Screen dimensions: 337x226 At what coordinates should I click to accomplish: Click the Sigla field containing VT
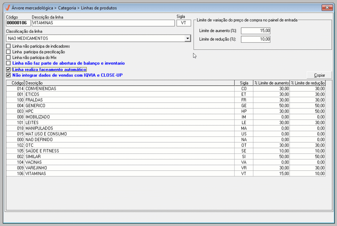click(184, 23)
